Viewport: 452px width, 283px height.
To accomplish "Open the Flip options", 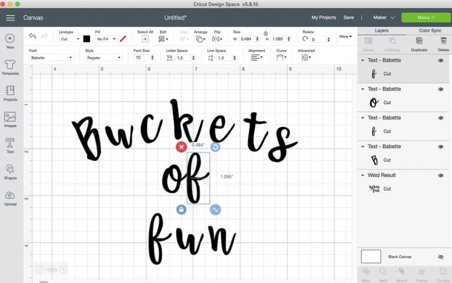I will [217, 39].
